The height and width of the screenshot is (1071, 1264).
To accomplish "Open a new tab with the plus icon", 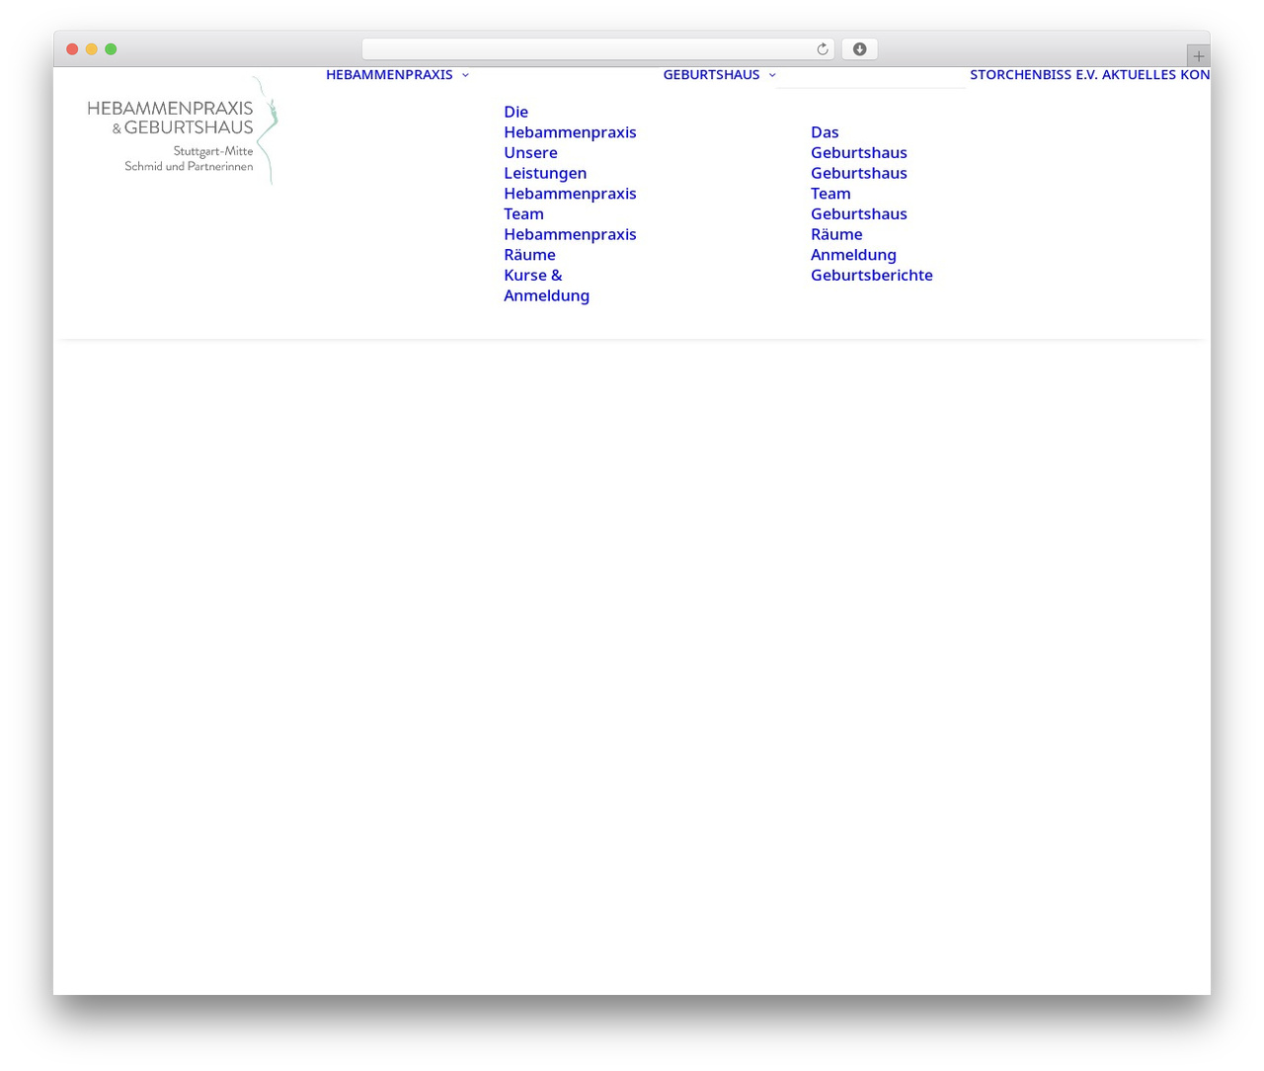I will tap(1198, 56).
